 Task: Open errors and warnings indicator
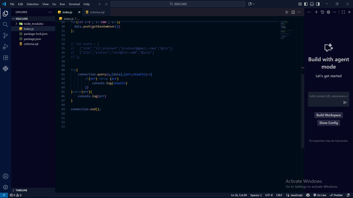tap(16, 195)
